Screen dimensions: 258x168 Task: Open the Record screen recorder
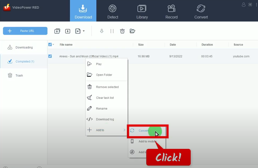(x=171, y=11)
